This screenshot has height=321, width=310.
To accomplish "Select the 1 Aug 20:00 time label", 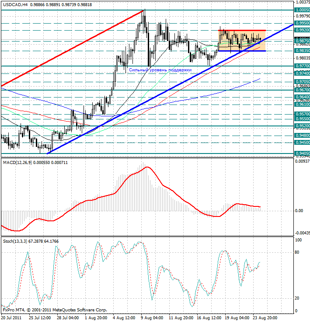I will pos(96,318).
